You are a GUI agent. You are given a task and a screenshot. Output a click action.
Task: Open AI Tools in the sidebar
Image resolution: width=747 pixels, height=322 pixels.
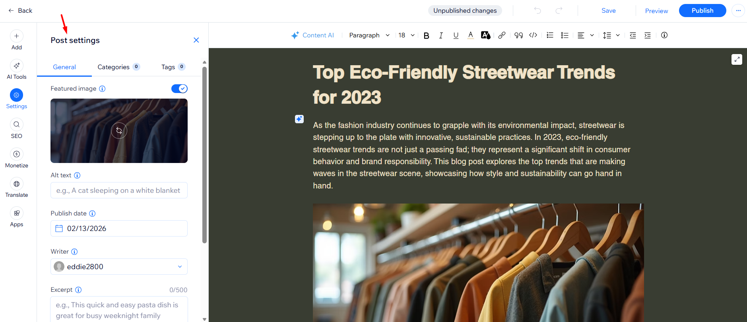tap(16, 70)
